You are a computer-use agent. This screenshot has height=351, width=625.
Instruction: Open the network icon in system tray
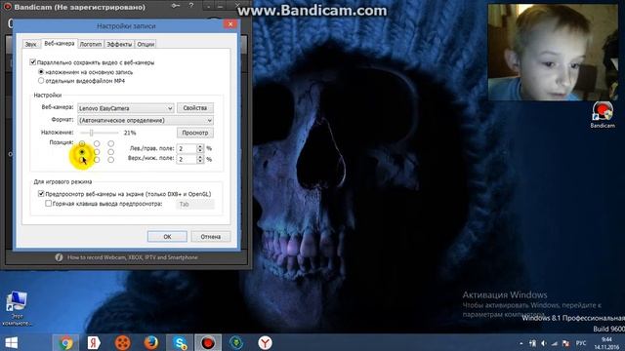(555, 343)
